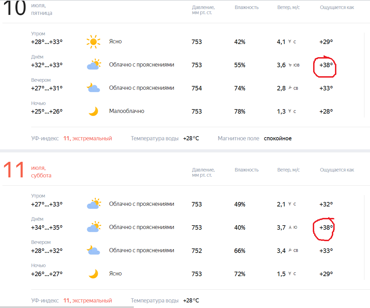Click the cloudy-sun icon for July 10 daytime

coord(94,64)
